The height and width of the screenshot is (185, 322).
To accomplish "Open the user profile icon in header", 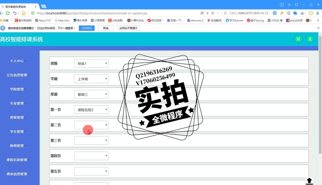I will [x=310, y=39].
